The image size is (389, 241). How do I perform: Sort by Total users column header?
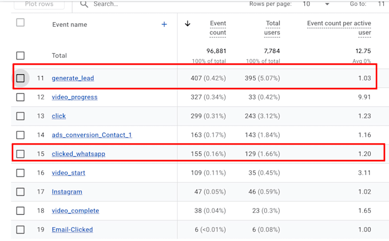point(272,28)
